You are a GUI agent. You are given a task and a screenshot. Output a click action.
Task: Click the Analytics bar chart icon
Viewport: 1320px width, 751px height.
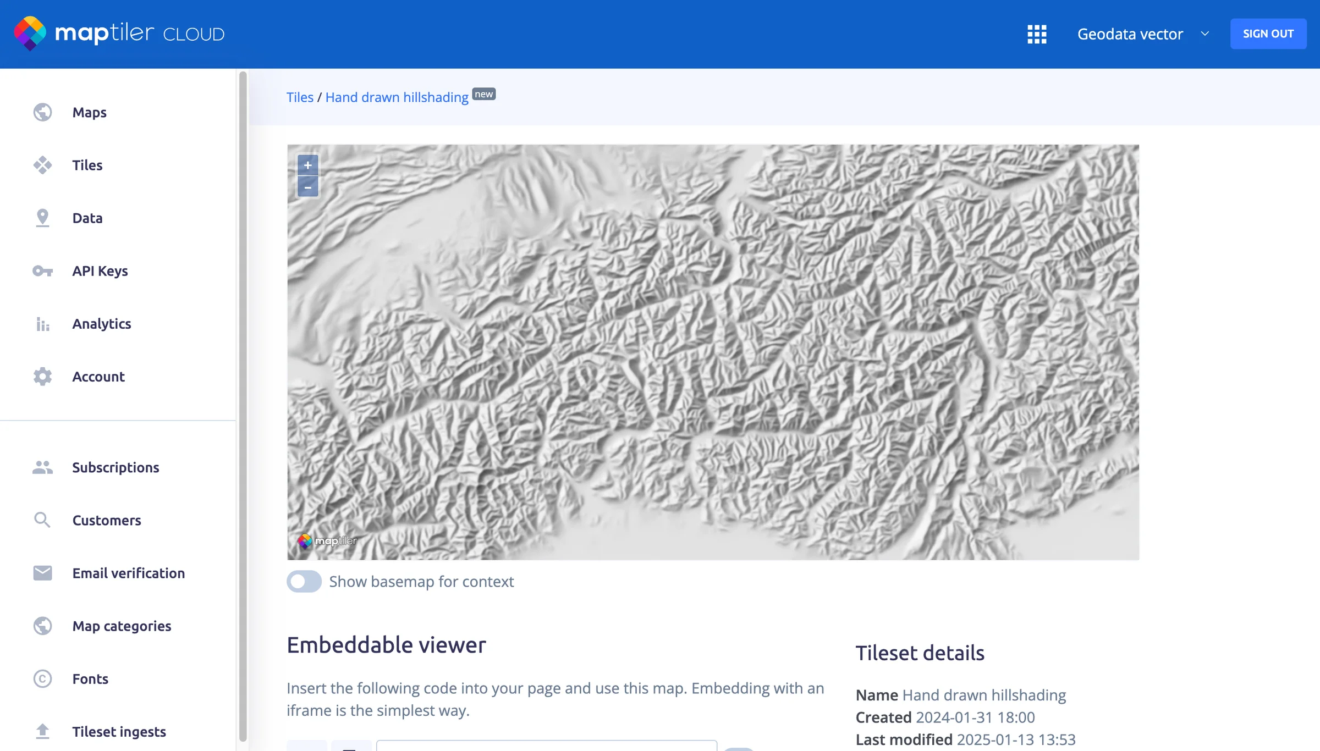[x=42, y=324]
